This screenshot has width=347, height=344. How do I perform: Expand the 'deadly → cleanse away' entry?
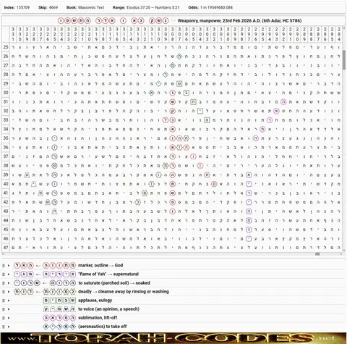pyautogui.click(x=9, y=292)
